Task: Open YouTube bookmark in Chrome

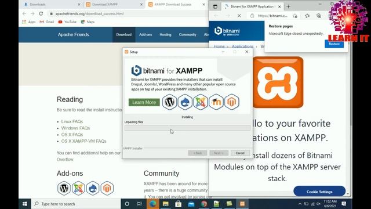Action: pos(67,22)
